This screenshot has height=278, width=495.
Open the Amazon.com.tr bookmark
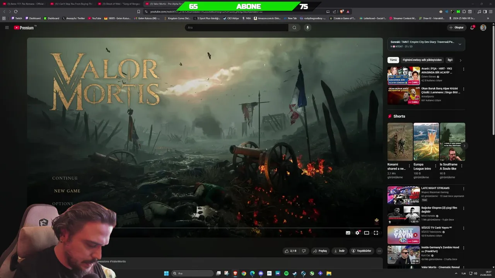tap(267, 18)
